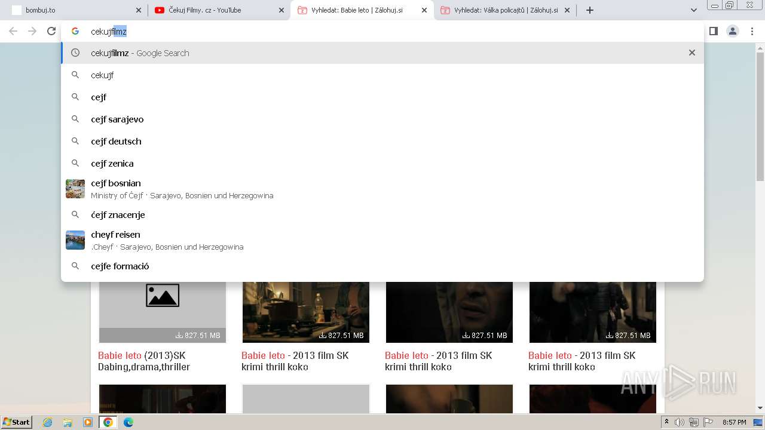Open the third Babie leto 2013 film SK link
Image resolution: width=765 pixels, height=430 pixels.
(438, 361)
